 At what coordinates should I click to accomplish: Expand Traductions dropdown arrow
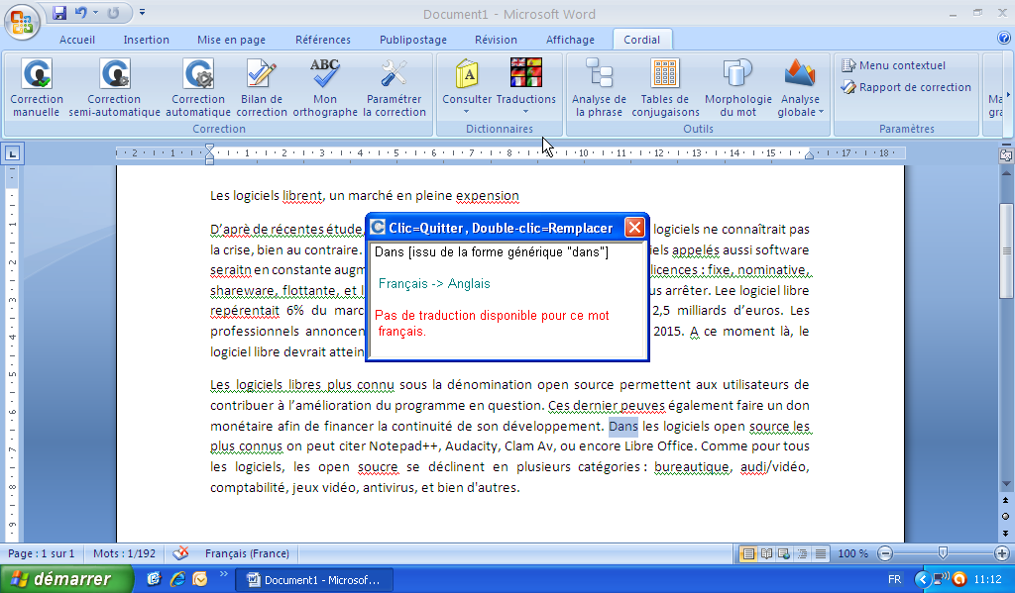(x=525, y=112)
